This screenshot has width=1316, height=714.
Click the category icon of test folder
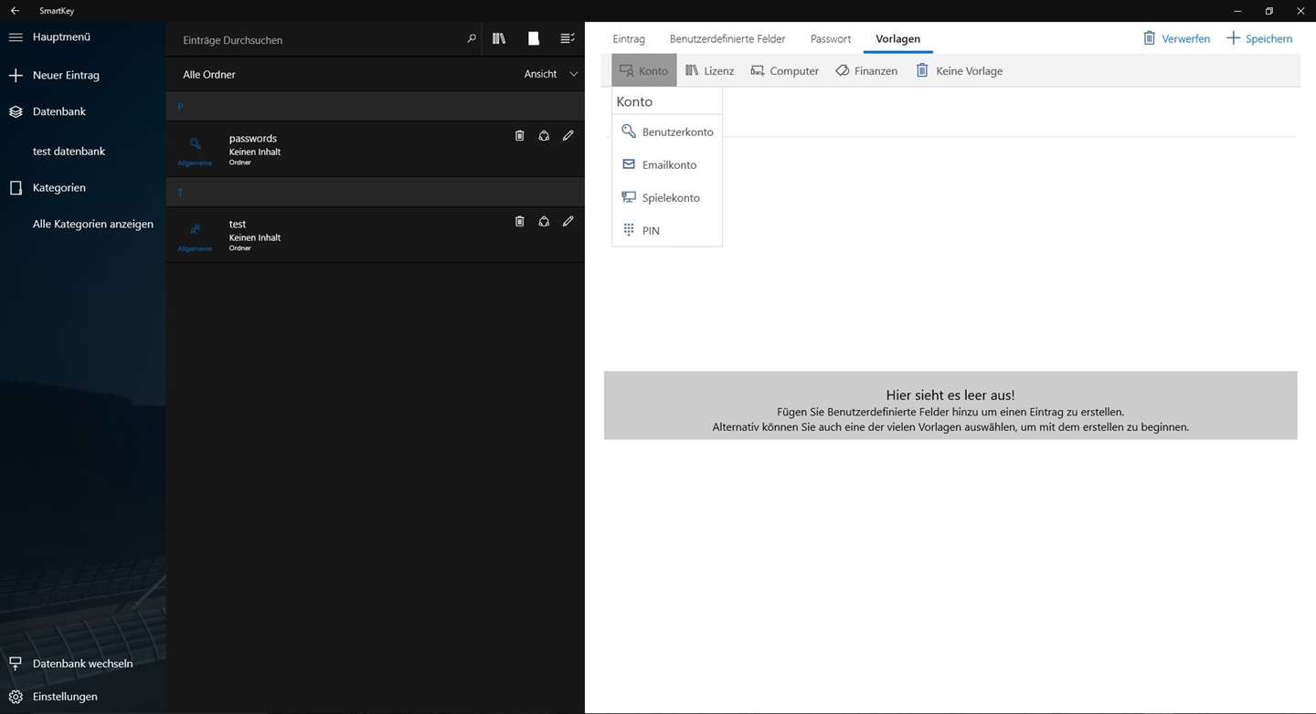[195, 230]
